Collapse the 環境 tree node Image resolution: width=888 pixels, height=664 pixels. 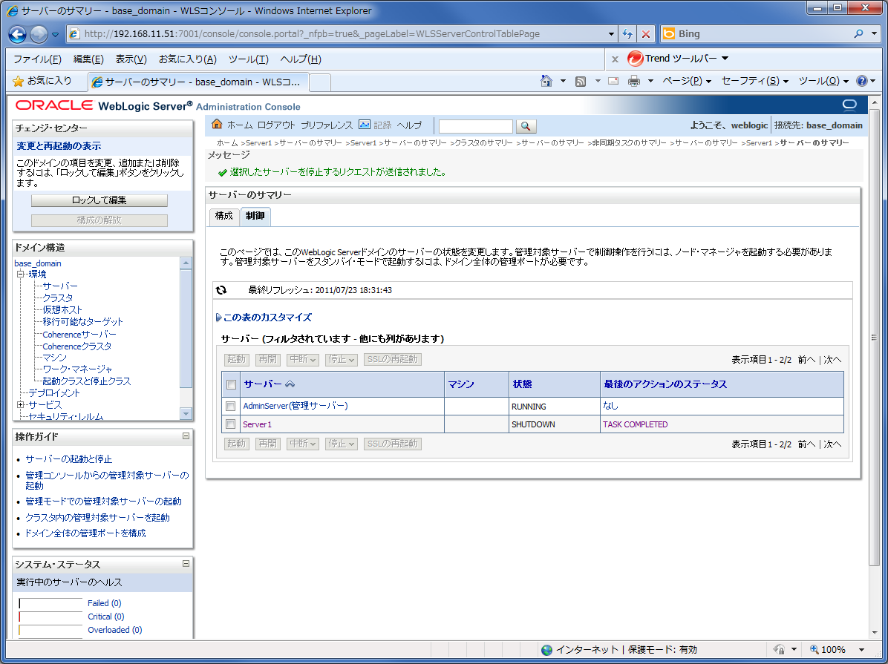coord(20,274)
